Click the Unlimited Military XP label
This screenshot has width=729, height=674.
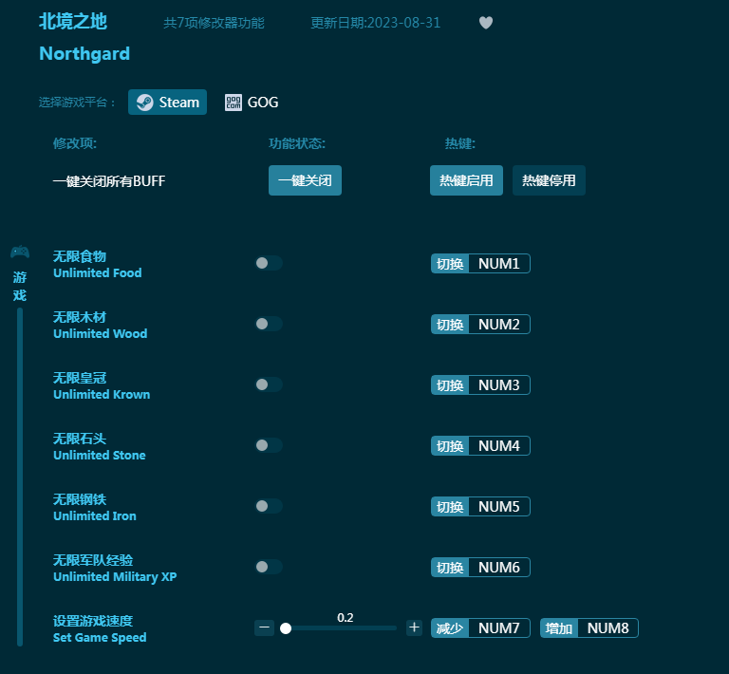click(x=115, y=577)
